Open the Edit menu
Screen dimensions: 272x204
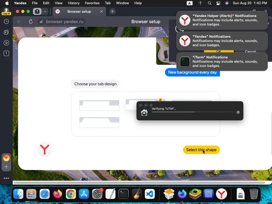tap(46, 3)
